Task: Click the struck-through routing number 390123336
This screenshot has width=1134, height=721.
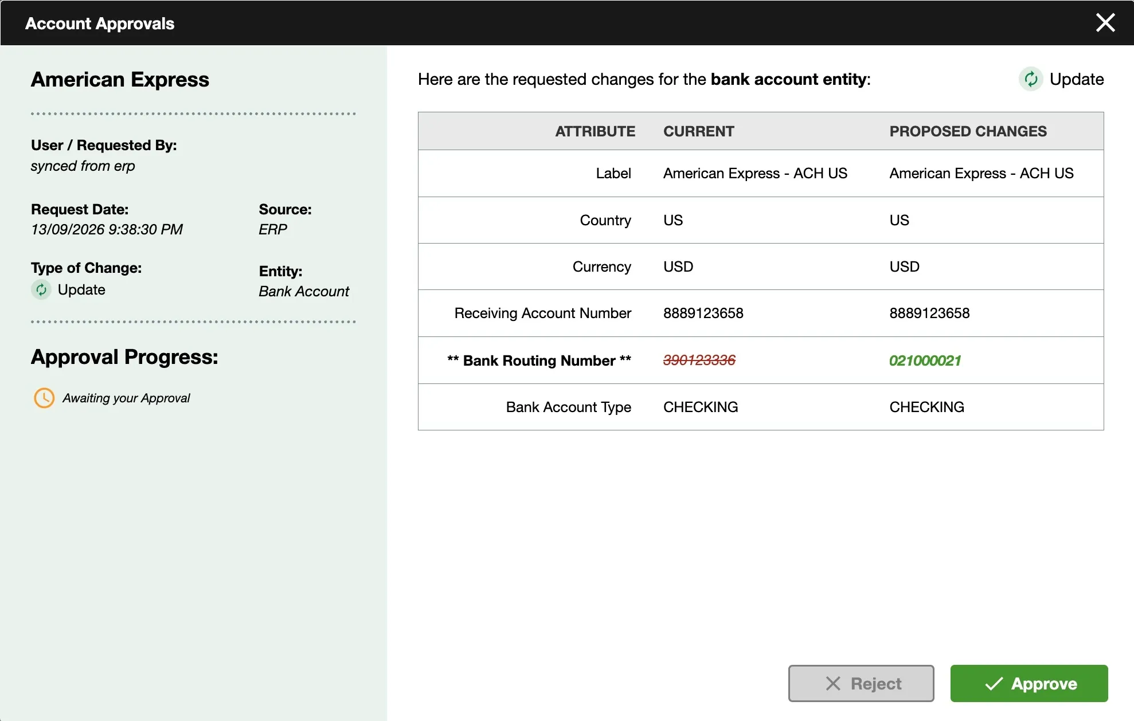Action: tap(699, 360)
